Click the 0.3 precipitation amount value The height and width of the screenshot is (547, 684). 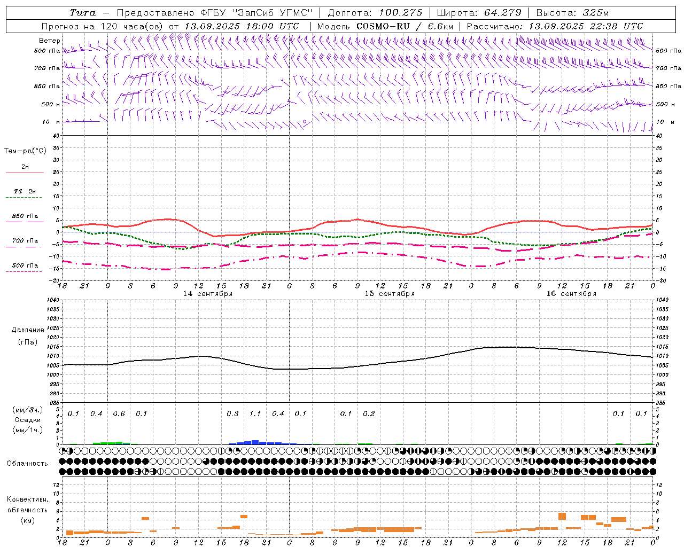click(x=232, y=414)
